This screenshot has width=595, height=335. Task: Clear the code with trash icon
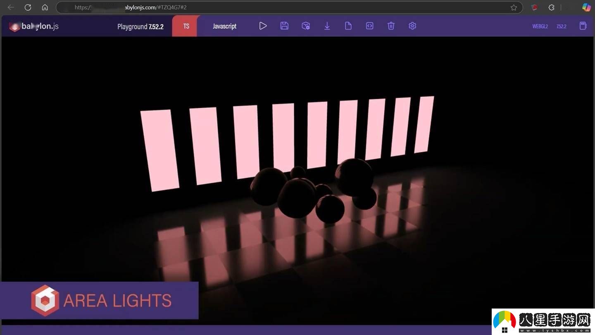[x=391, y=26]
